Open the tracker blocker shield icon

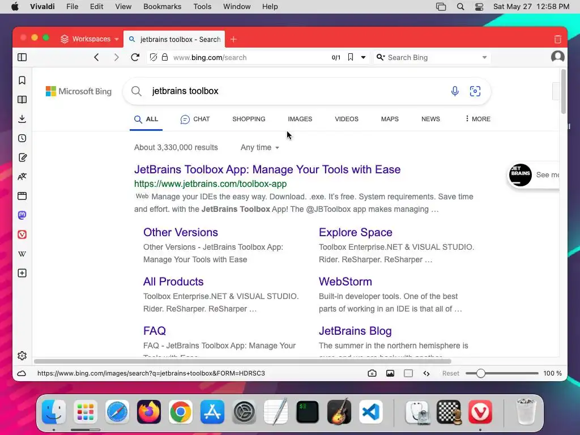tap(153, 57)
